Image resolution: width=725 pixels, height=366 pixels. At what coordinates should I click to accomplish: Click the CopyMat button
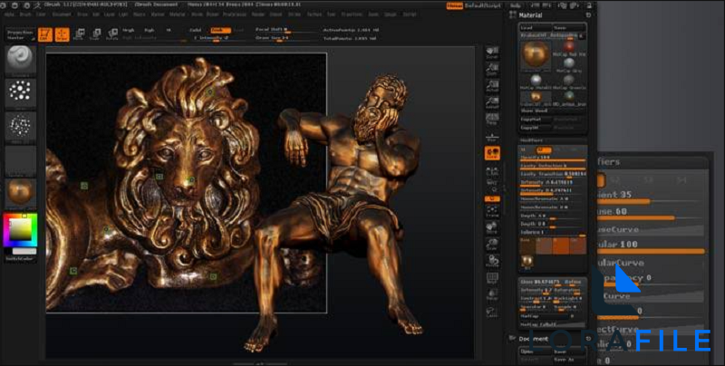tap(536, 120)
